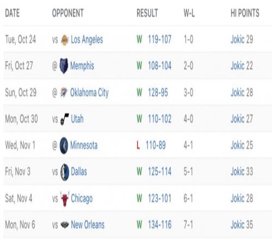Click the Dallas Mavericks logo
The height and width of the screenshot is (239, 272).
[x=65, y=172]
